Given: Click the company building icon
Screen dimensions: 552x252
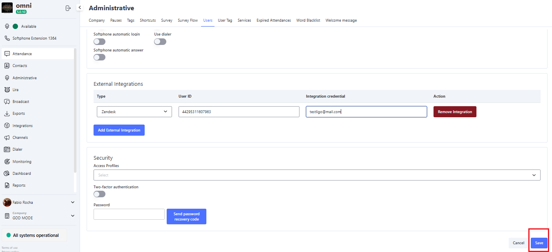Looking at the screenshot, I should coord(7,216).
